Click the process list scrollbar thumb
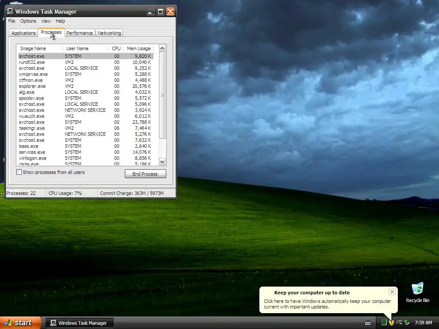439x329 pixels. [162, 95]
